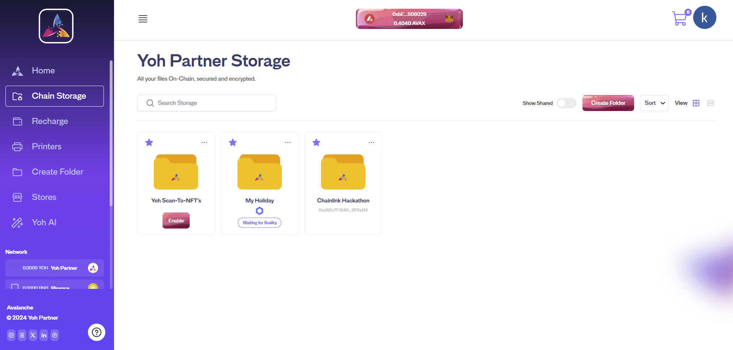Select Create Folder in the sidebar

click(55, 172)
